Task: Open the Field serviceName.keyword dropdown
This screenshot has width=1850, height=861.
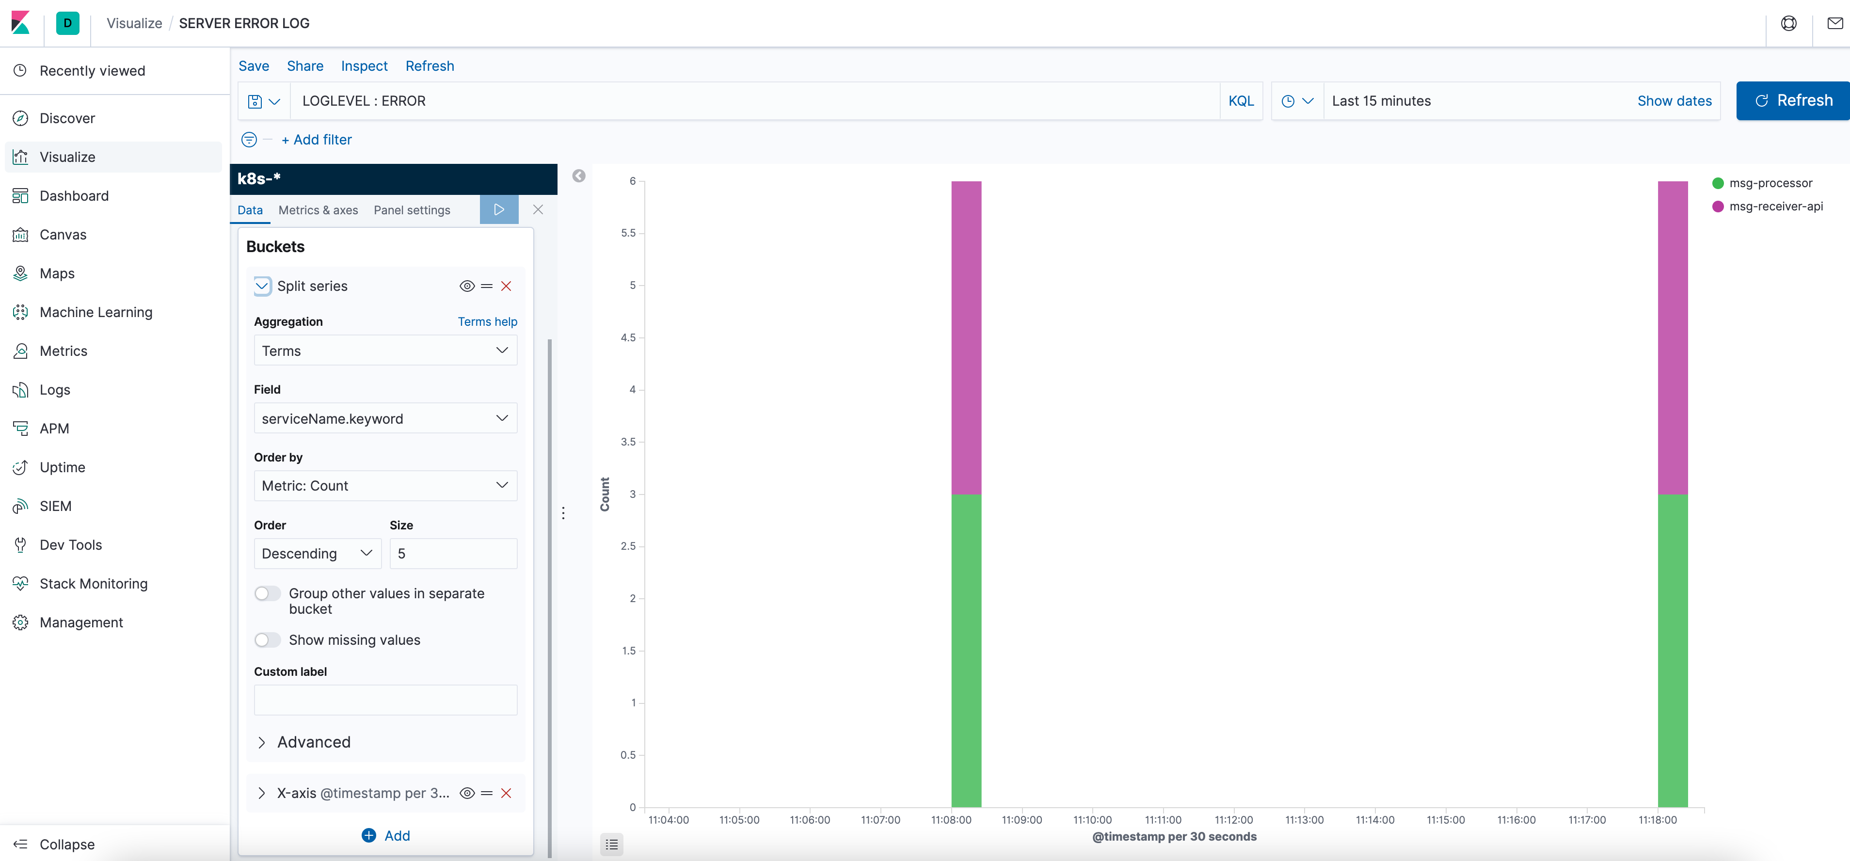Action: point(385,418)
